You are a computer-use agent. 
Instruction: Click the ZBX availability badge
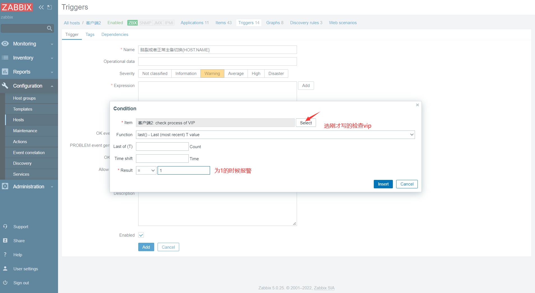point(132,23)
